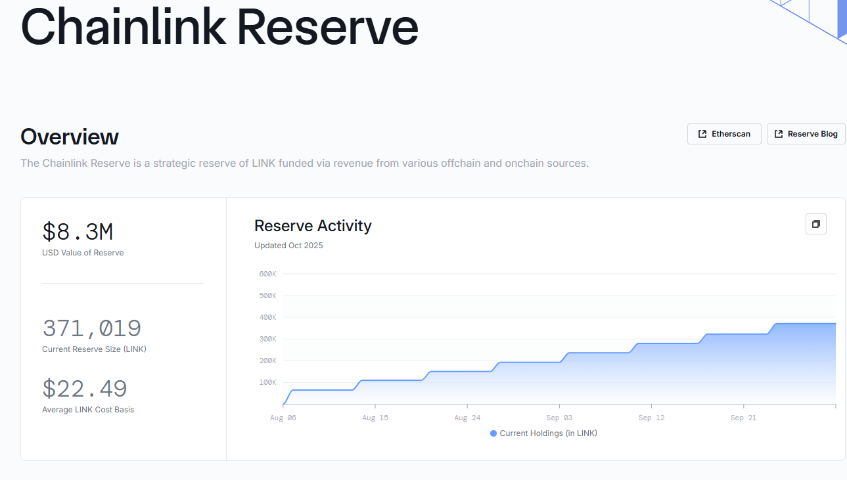The image size is (847, 480).
Task: Click the external-link icon beside Etherscan
Action: click(701, 134)
